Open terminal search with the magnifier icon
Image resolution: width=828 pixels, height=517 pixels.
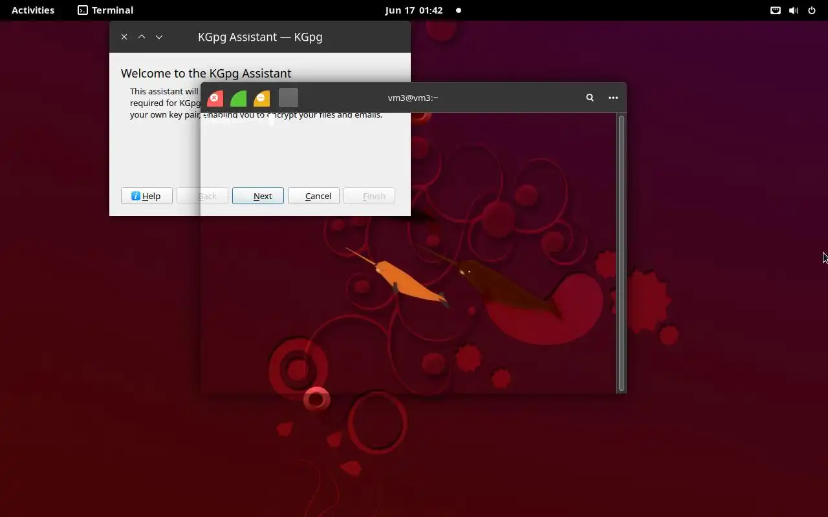[x=590, y=98]
